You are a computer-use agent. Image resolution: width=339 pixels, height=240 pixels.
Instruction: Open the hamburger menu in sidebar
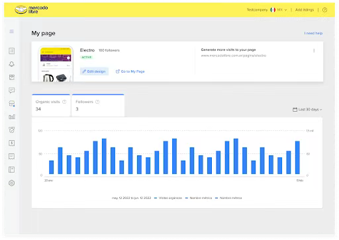11,31
